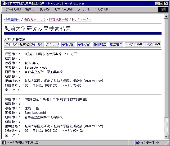Follow the 検索画面へ link
Image resolution: width=170 pixels, height=146 pixels.
12,20
